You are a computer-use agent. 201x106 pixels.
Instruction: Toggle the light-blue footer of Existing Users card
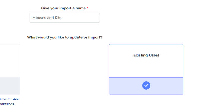[146, 86]
